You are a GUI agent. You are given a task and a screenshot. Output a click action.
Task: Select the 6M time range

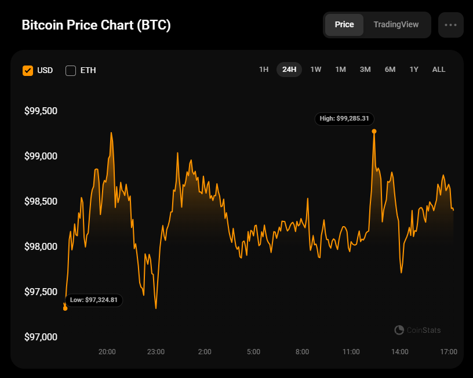tap(390, 70)
